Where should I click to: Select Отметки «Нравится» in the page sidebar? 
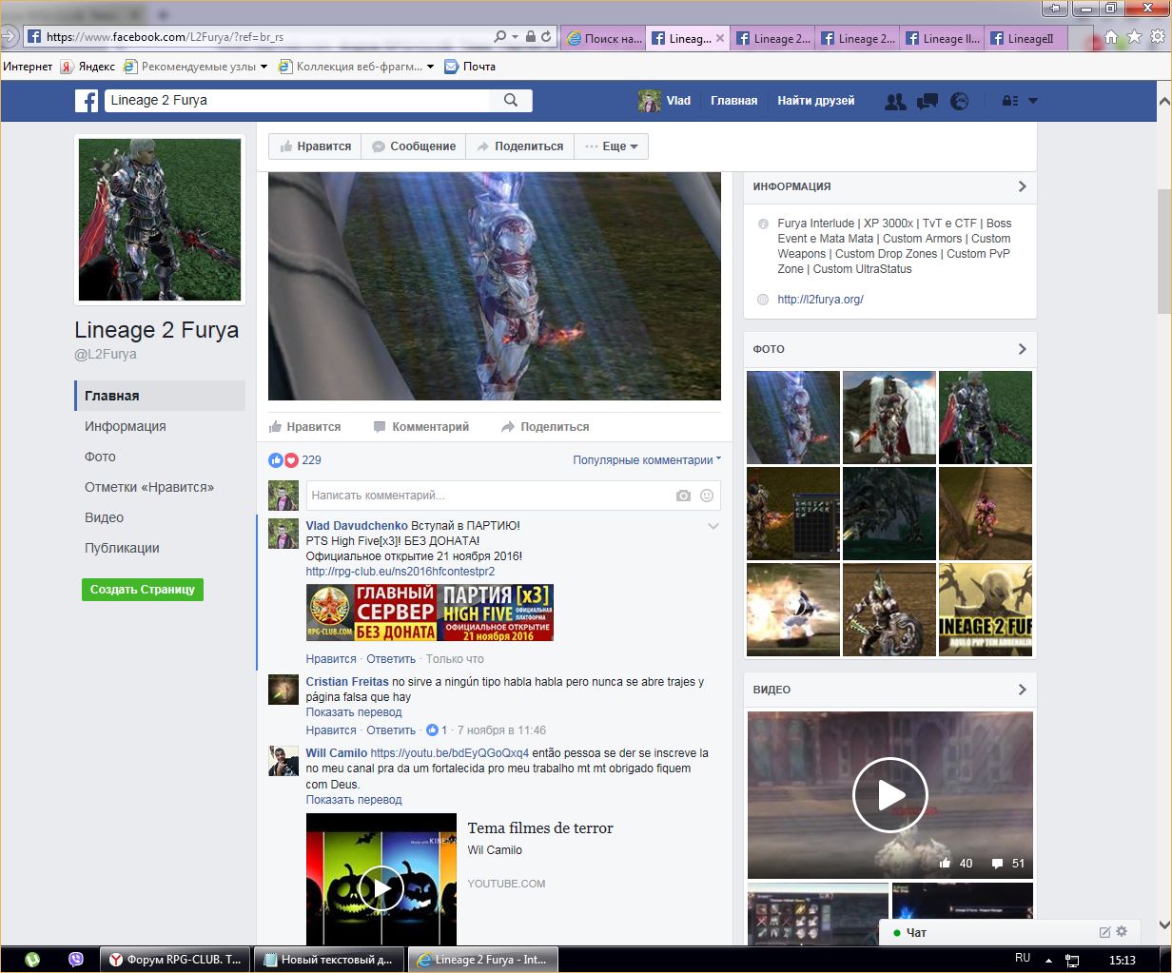(149, 487)
